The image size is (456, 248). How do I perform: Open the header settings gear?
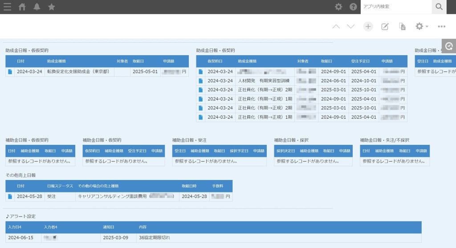(x=338, y=7)
